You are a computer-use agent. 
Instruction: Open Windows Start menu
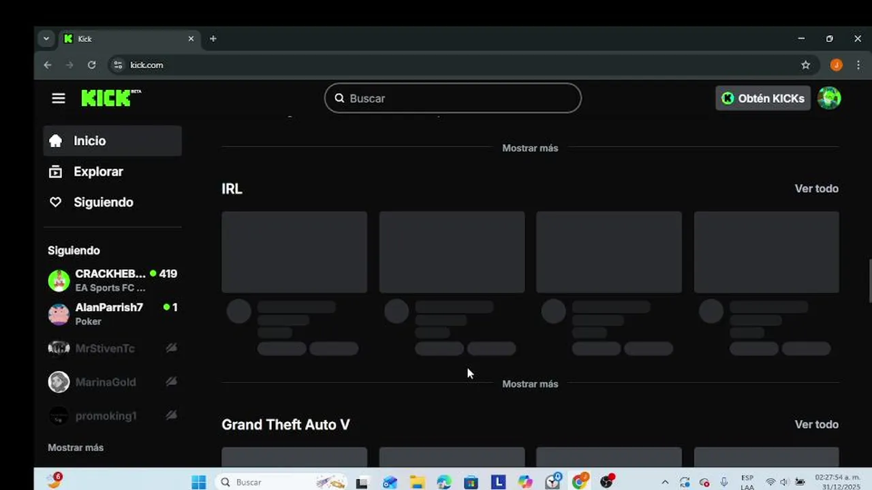199,482
